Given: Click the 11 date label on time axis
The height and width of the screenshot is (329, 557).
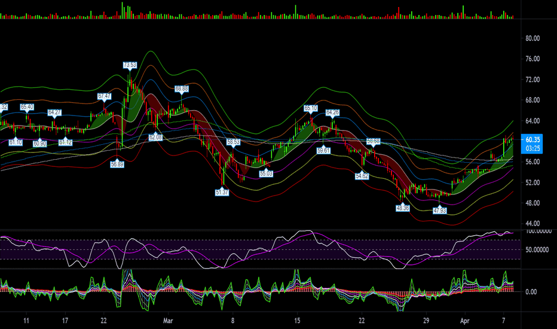Looking at the screenshot, I should [26, 321].
